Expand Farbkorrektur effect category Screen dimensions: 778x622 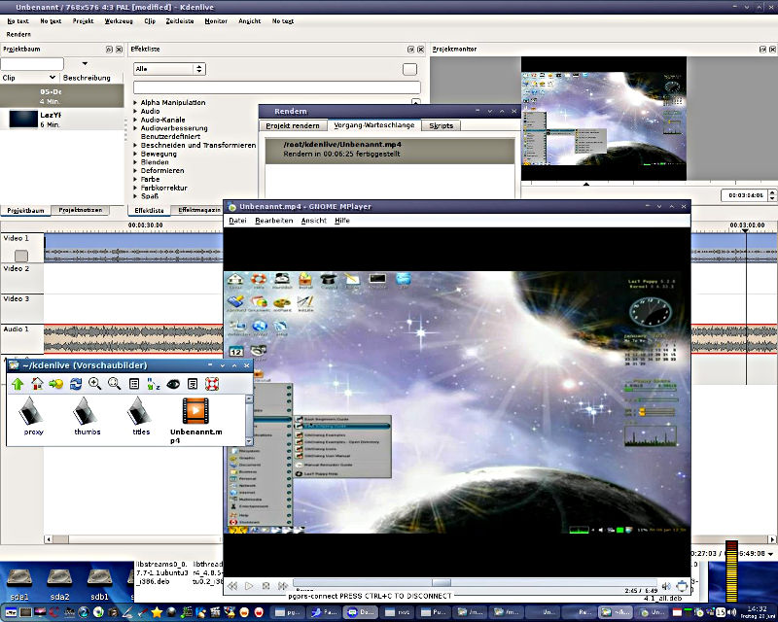[x=135, y=188]
